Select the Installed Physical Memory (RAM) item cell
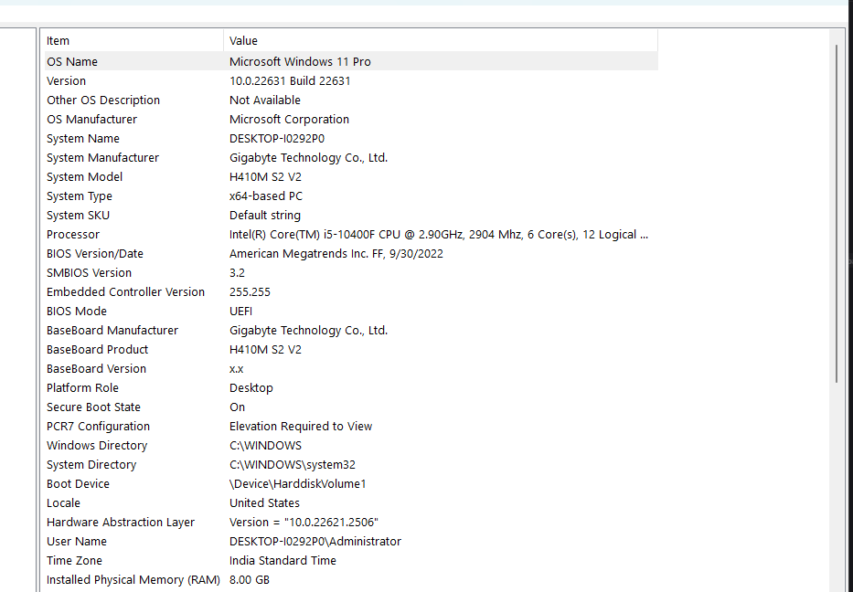Screen dimensions: 853x592 pyautogui.click(x=133, y=580)
